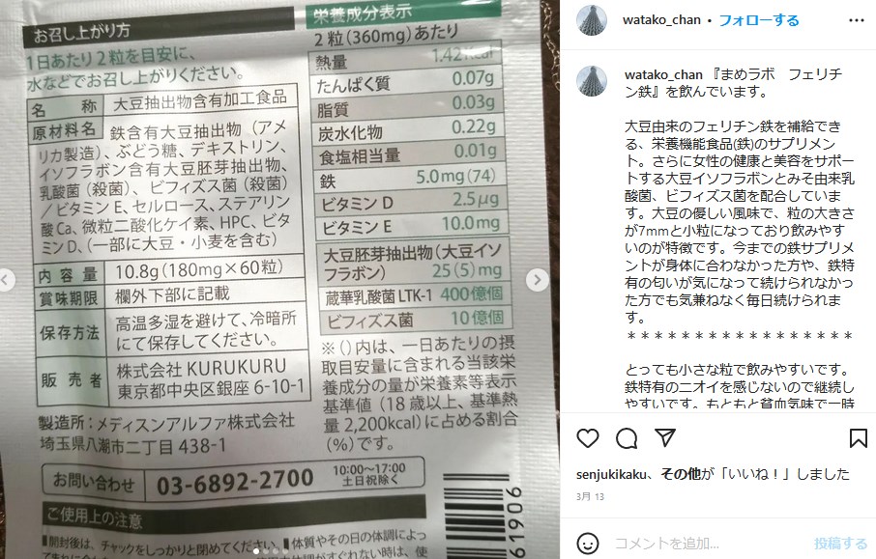Open comments via the speech bubble icon
The image size is (876, 559).
click(x=627, y=438)
